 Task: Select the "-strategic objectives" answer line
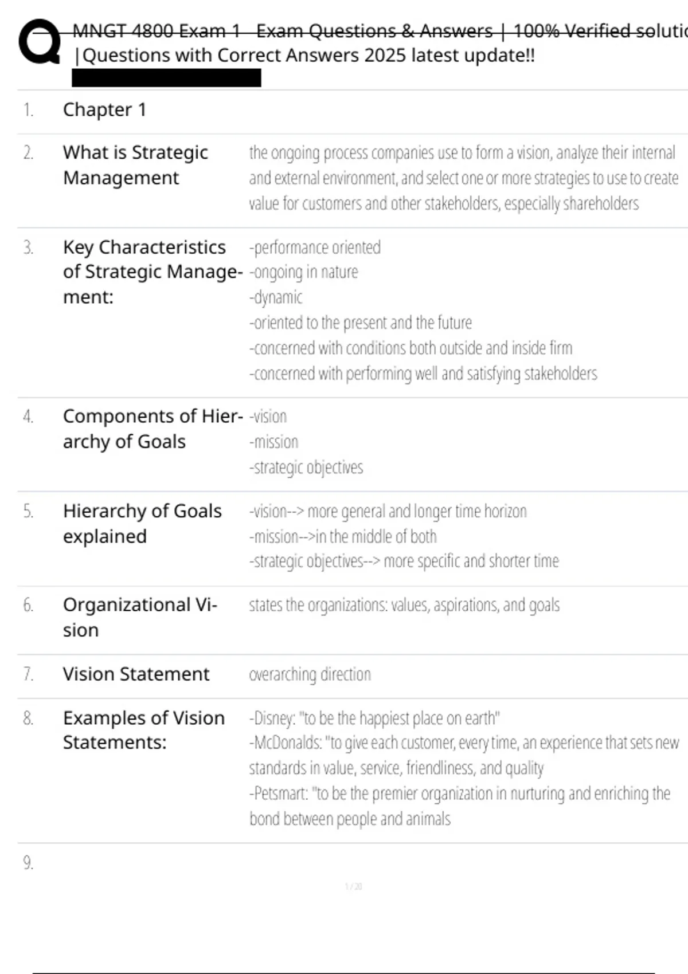click(306, 468)
